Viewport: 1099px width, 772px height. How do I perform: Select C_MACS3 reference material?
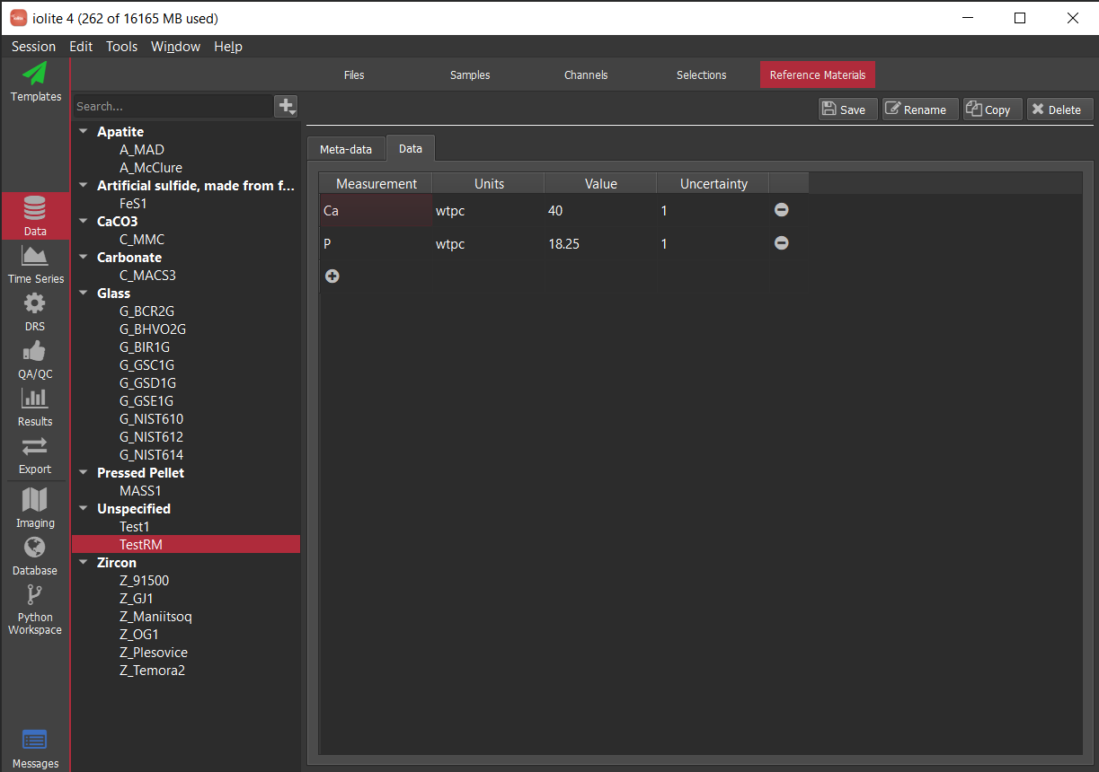pos(147,276)
